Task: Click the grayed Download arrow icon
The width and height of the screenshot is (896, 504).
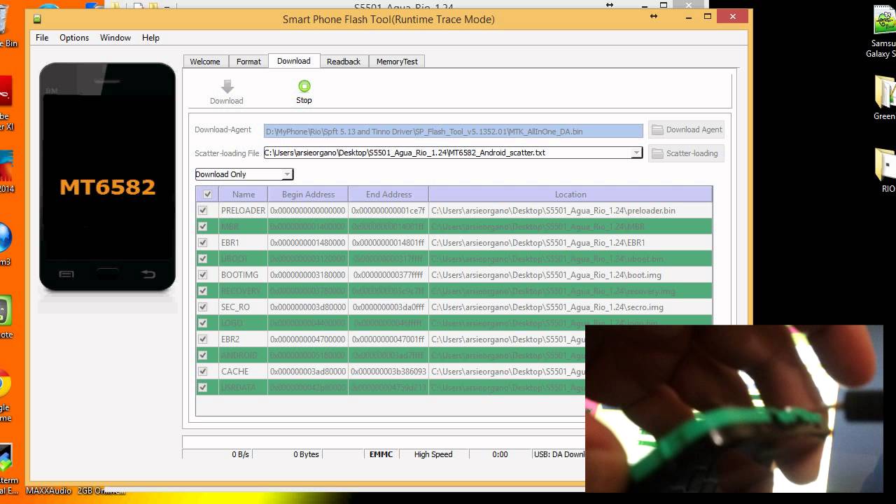Action: (x=227, y=87)
